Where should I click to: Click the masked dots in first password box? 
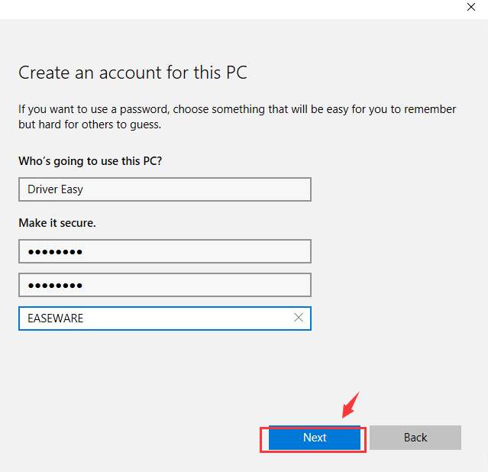pyautogui.click(x=55, y=251)
